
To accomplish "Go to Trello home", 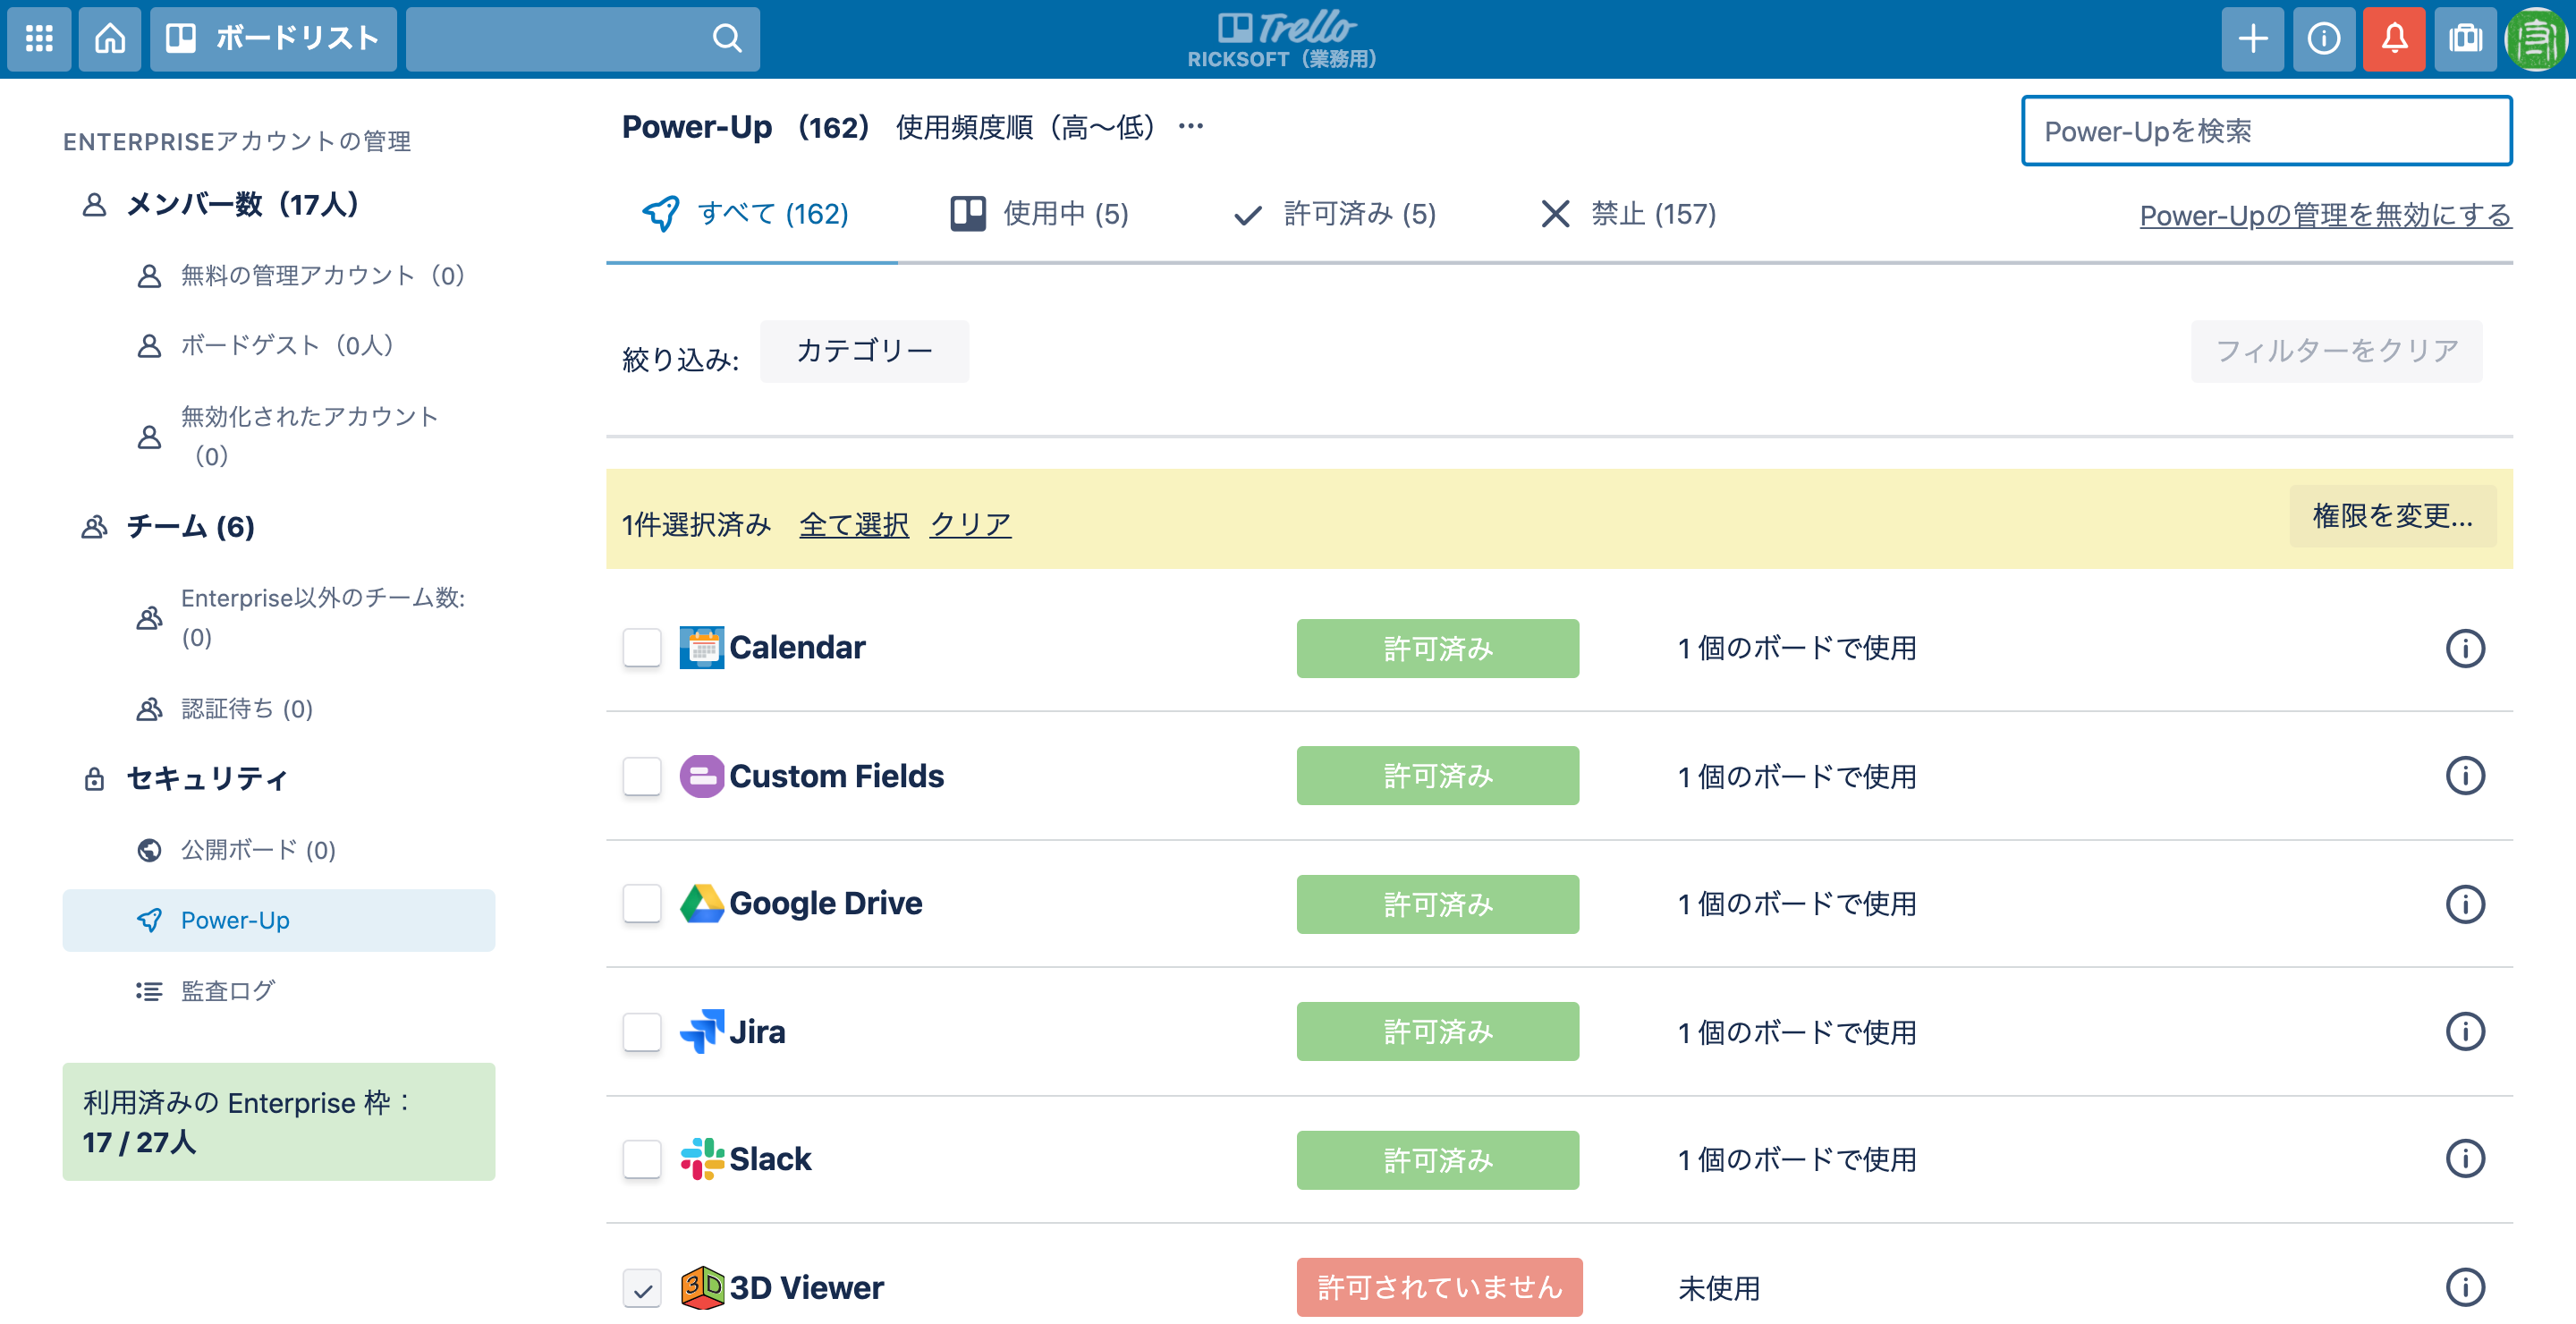I will click(x=110, y=39).
